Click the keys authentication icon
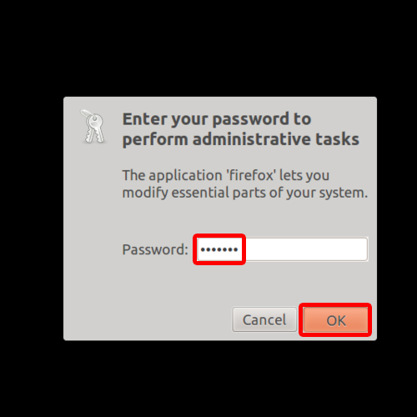 [93, 127]
